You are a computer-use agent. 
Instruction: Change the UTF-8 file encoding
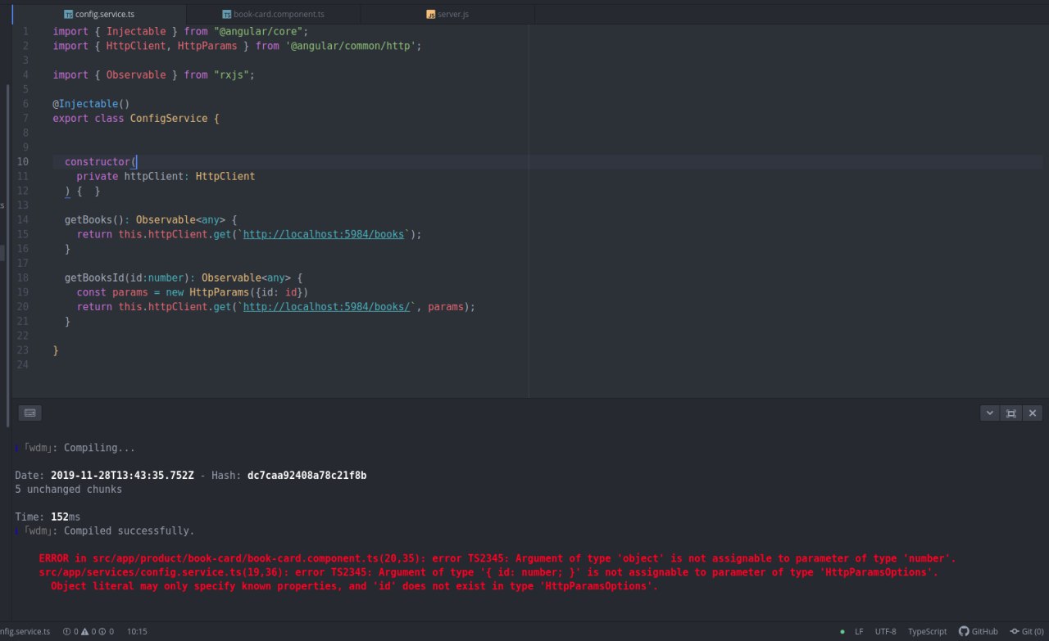pos(885,631)
